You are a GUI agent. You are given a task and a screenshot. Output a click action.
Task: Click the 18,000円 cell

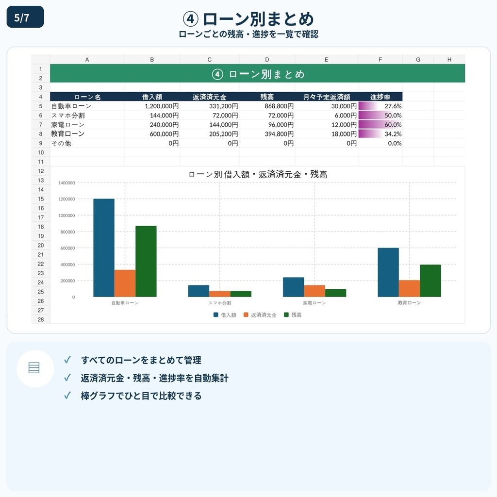pos(326,134)
